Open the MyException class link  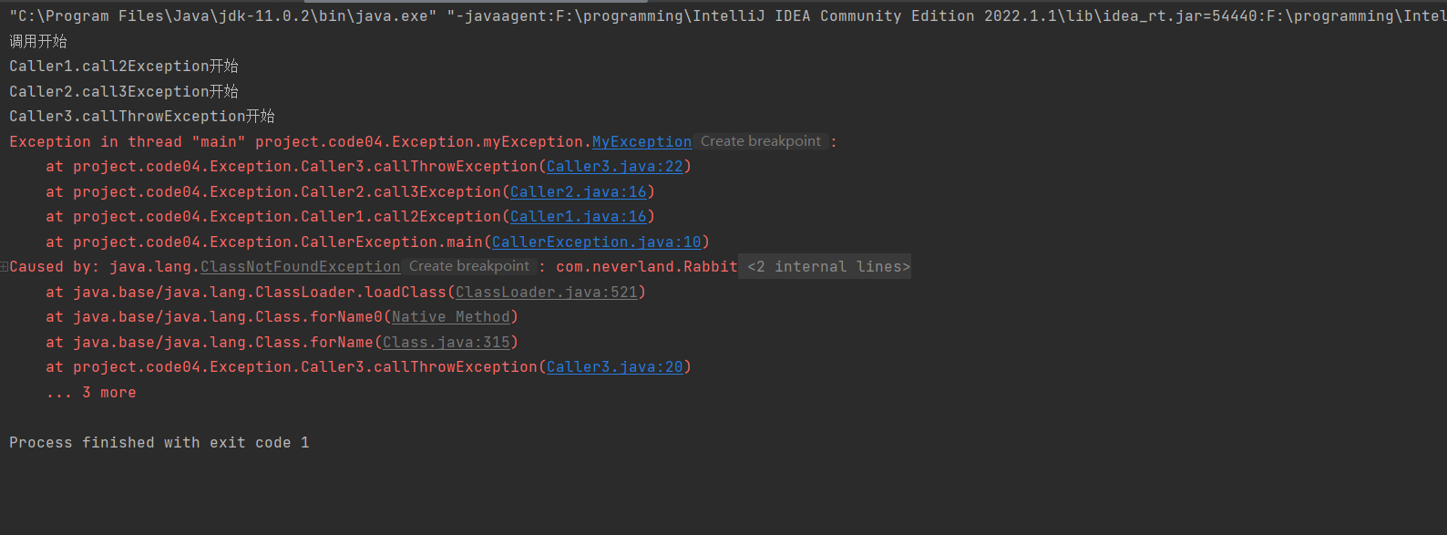(x=641, y=142)
